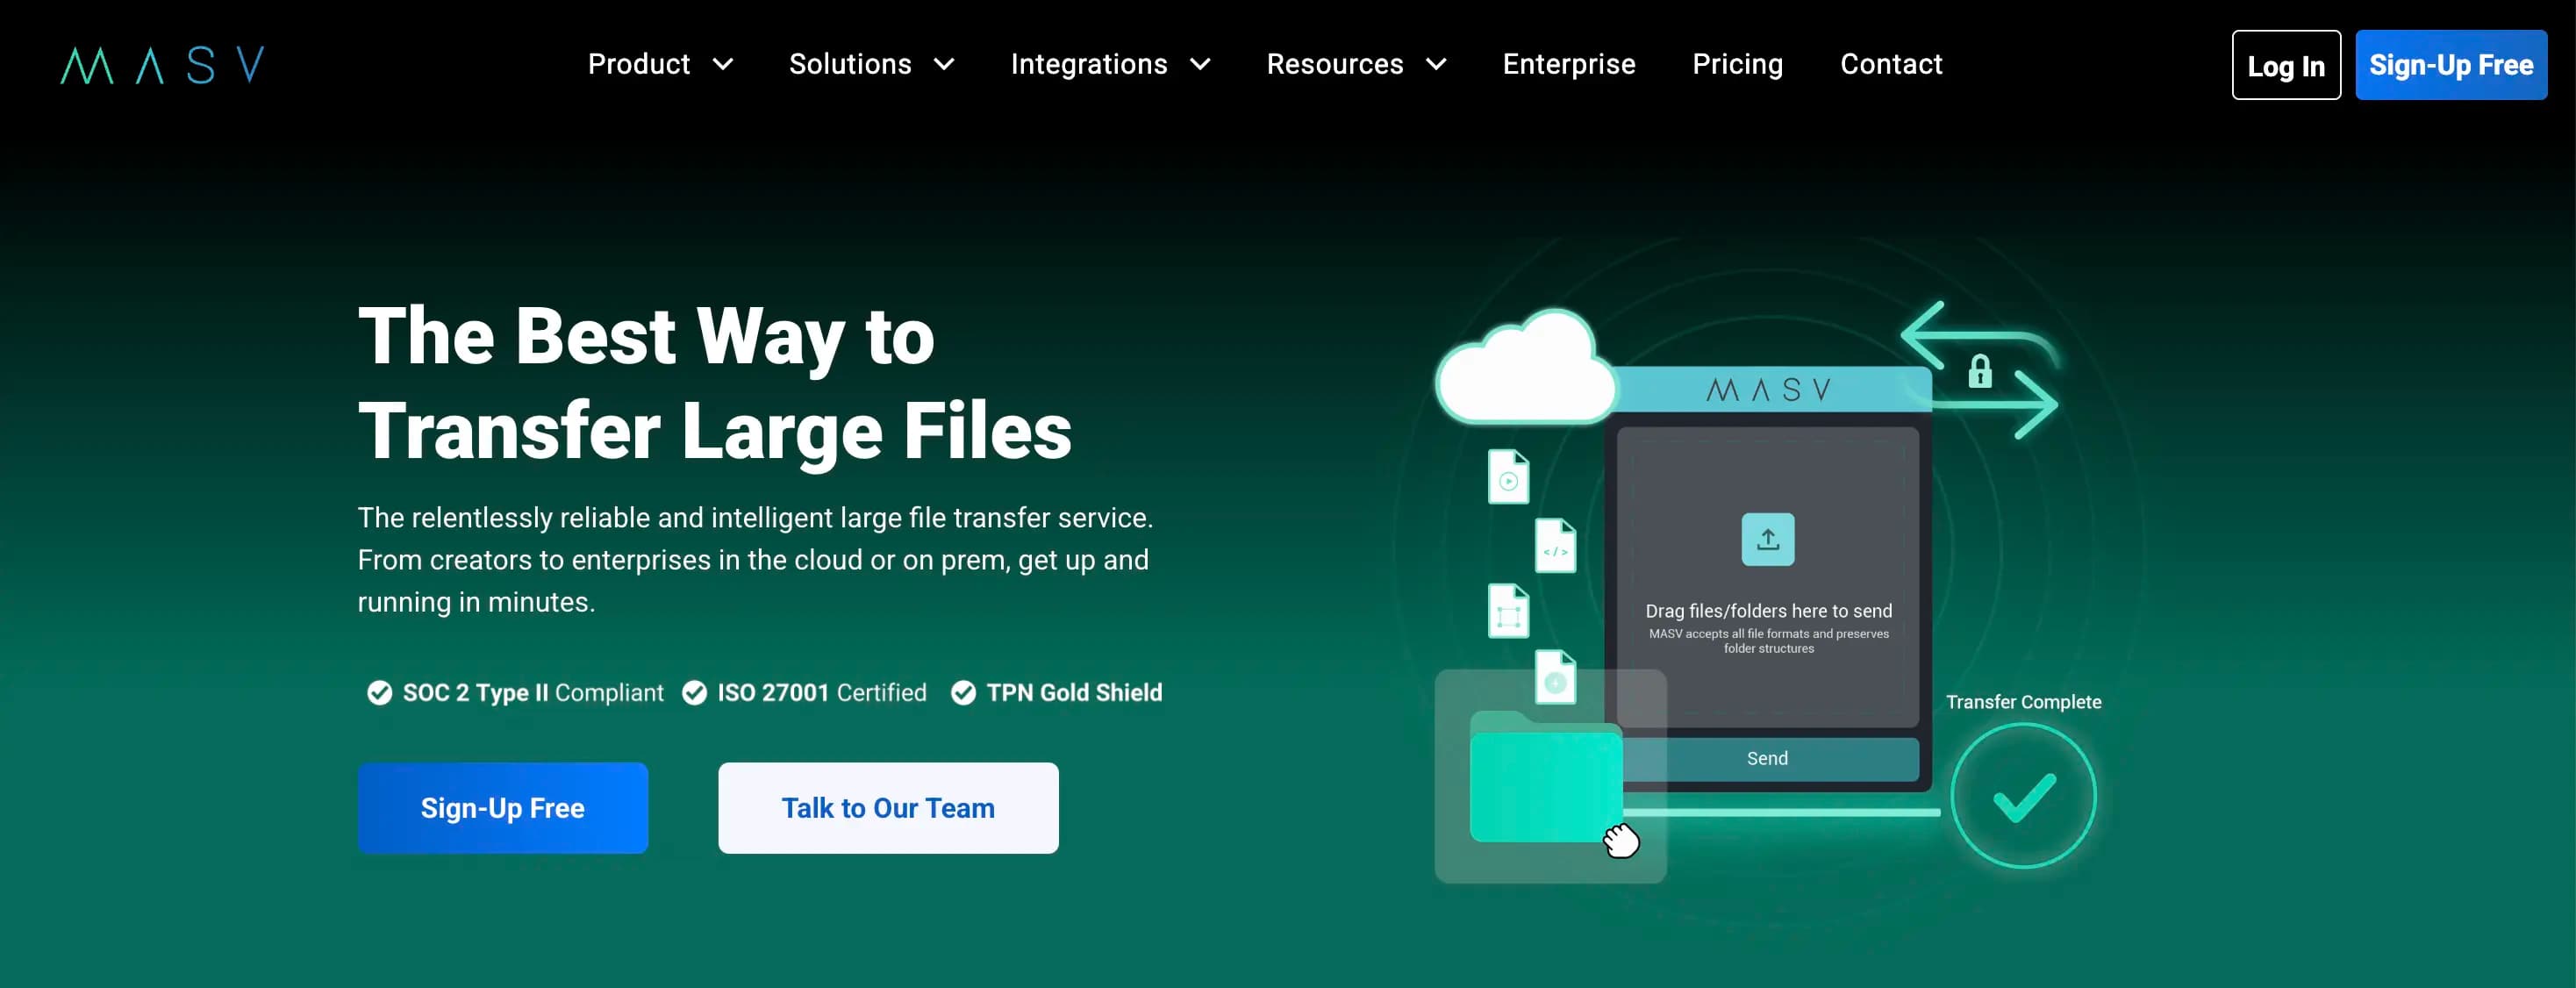Click the 'MASV accepts all file formats' note

point(1768,641)
